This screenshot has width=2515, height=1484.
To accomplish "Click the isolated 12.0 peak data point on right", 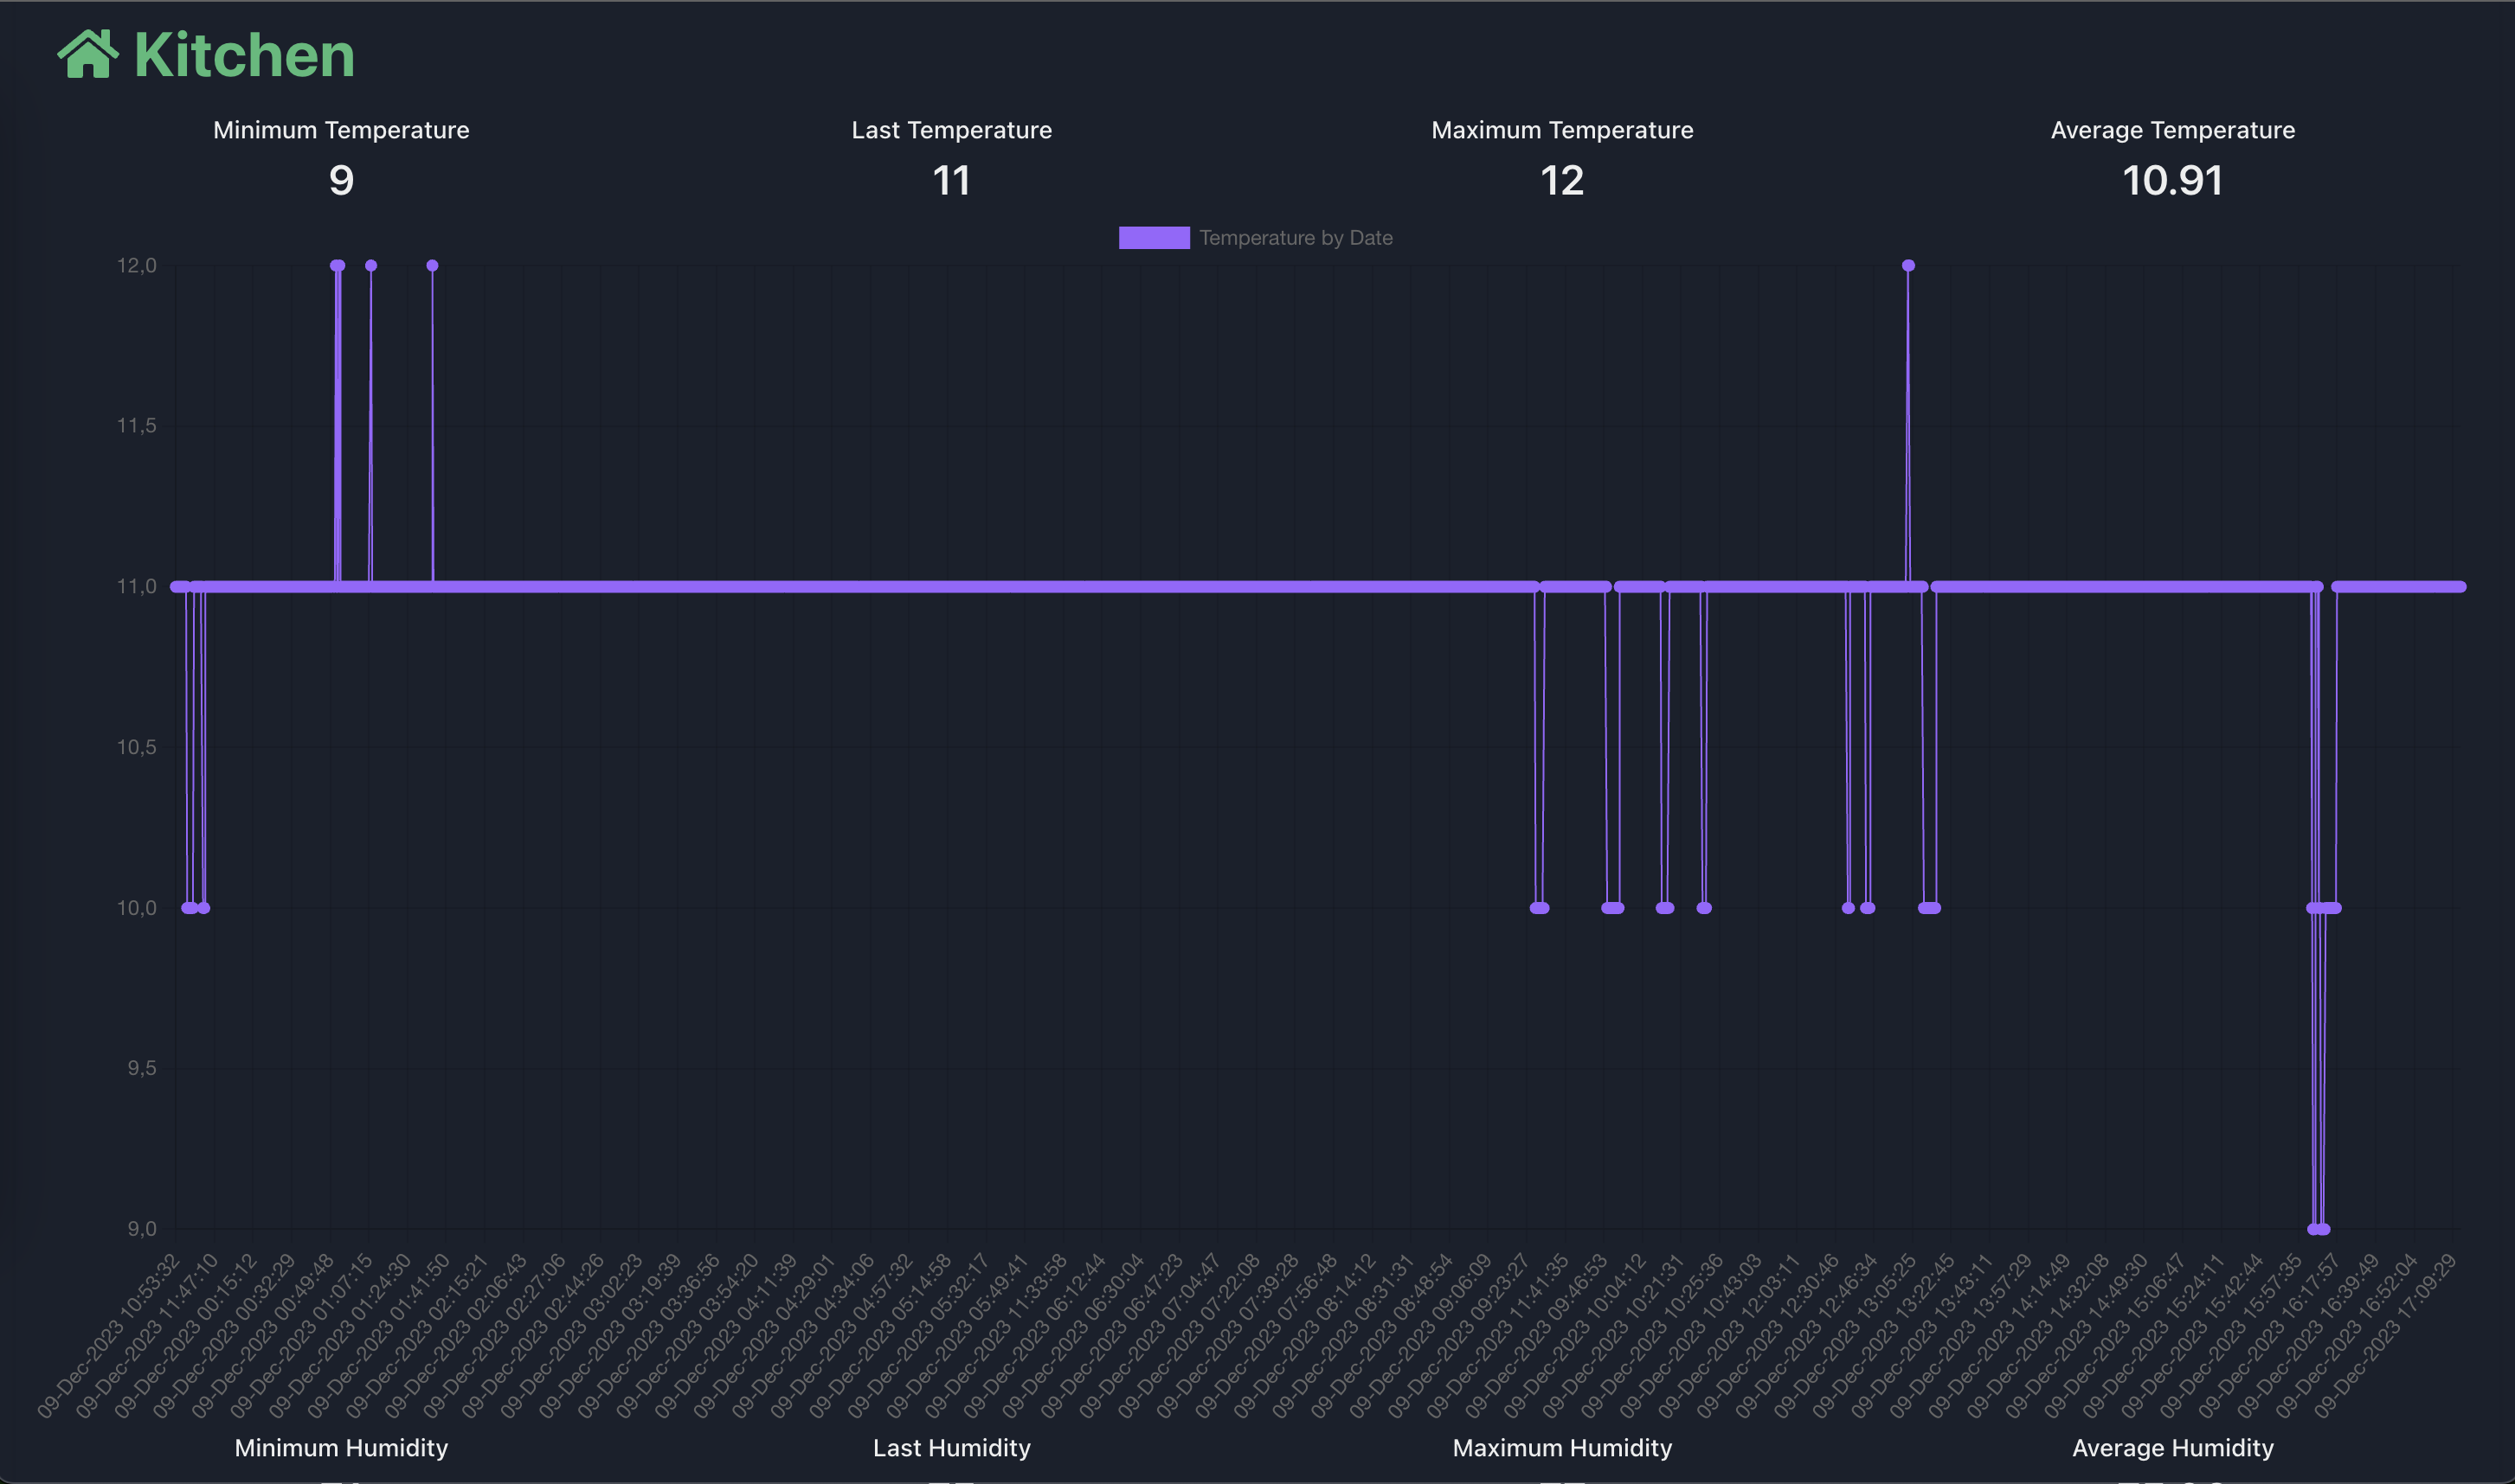I will pos(1907,266).
